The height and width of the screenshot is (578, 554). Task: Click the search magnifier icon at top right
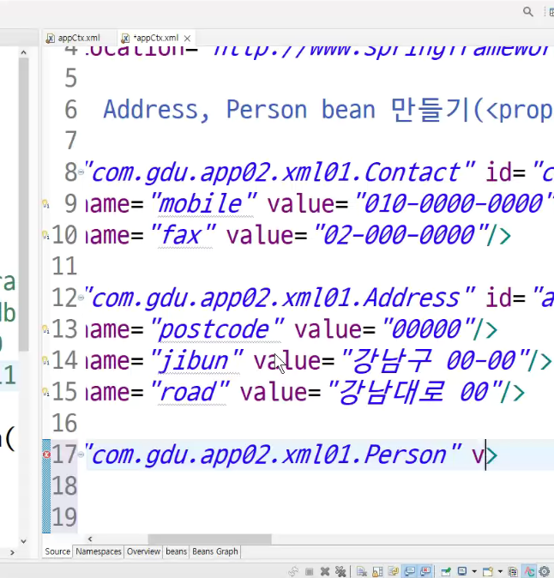click(x=527, y=12)
